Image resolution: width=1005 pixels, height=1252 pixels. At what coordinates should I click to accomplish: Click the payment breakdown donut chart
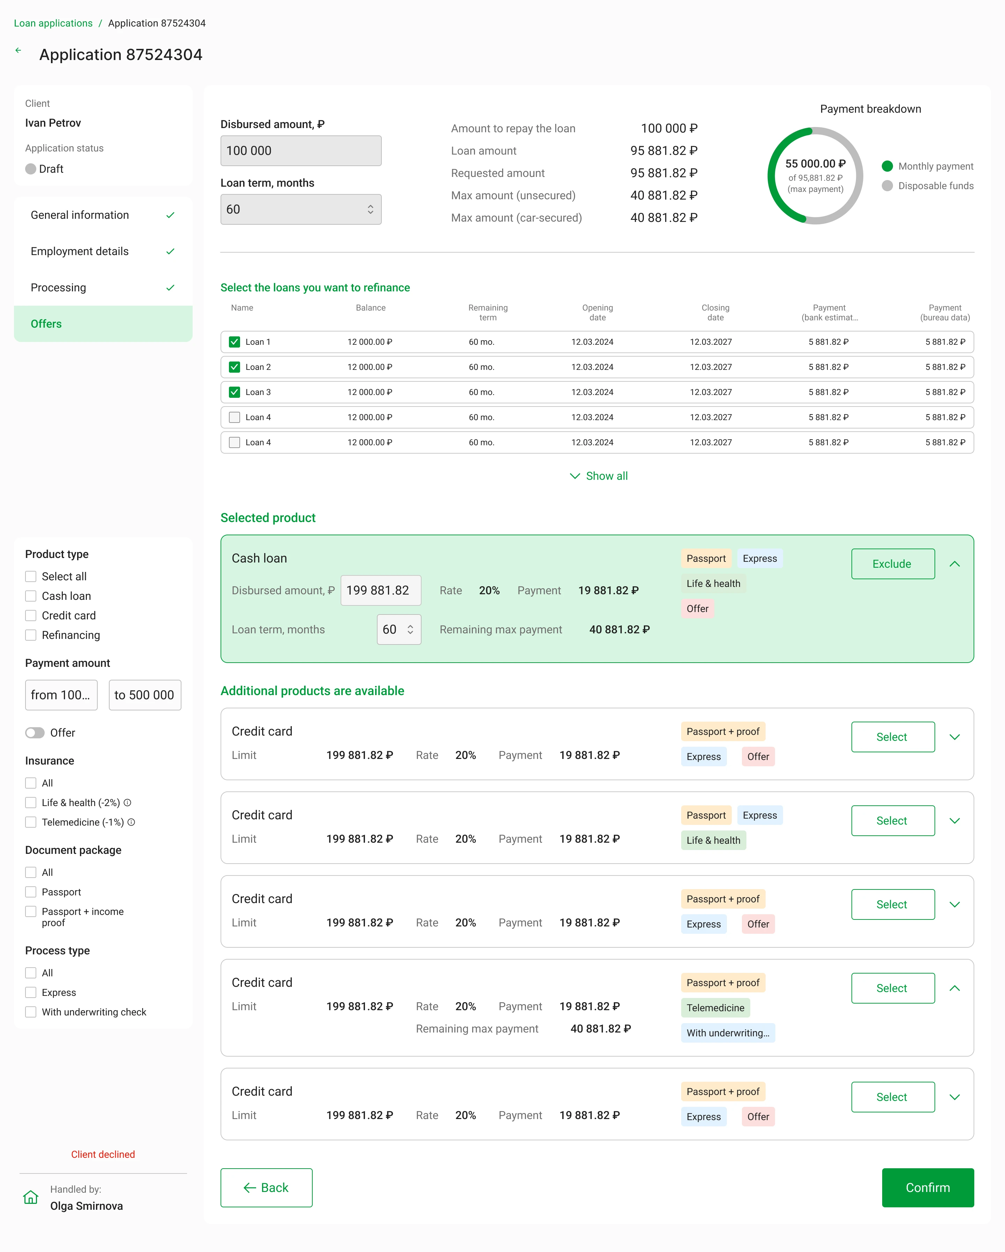coord(815,176)
